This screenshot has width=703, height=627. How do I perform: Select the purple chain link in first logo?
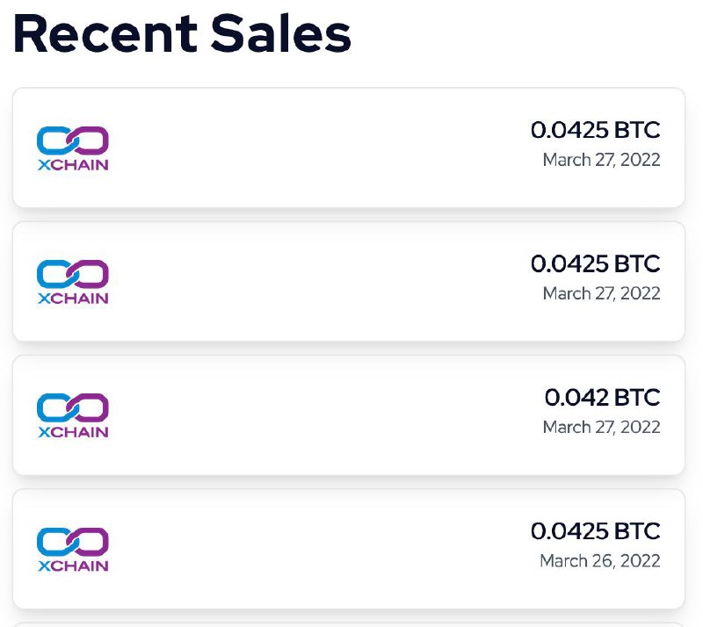pos(90,141)
